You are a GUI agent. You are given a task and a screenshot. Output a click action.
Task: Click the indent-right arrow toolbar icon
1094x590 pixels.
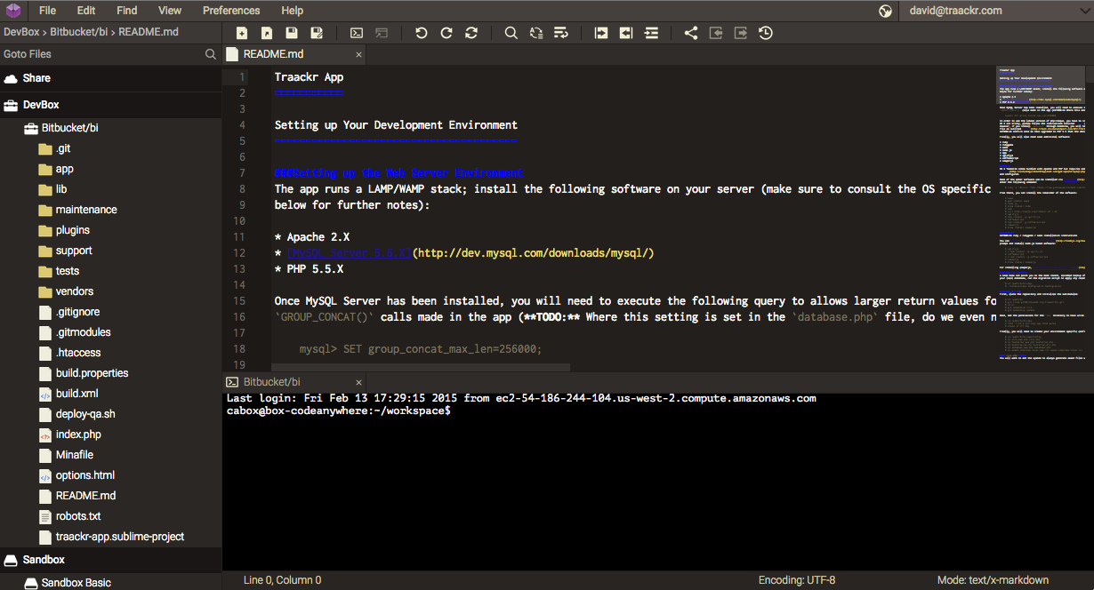(601, 33)
